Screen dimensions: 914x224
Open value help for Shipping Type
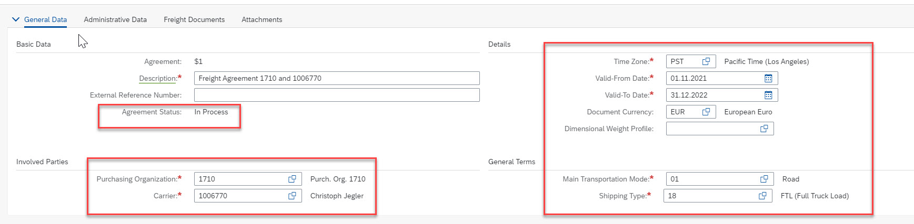coord(762,196)
